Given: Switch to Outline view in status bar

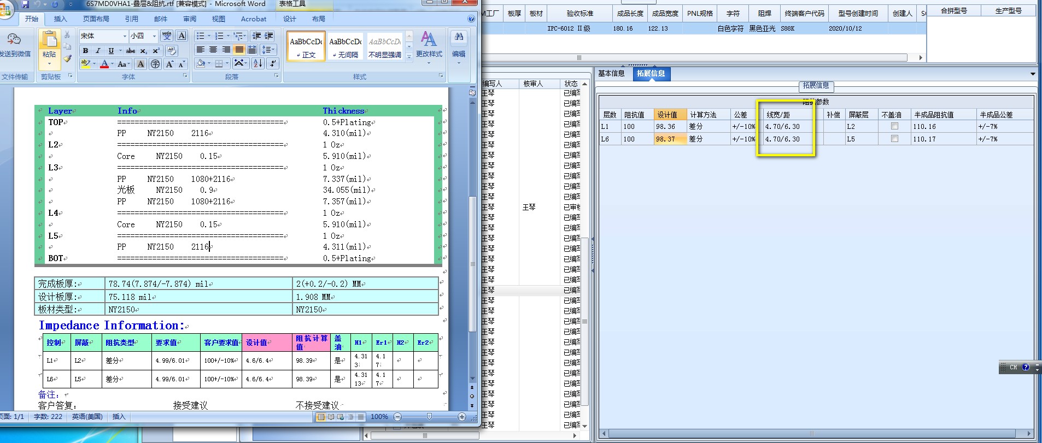Looking at the screenshot, I should tap(350, 417).
